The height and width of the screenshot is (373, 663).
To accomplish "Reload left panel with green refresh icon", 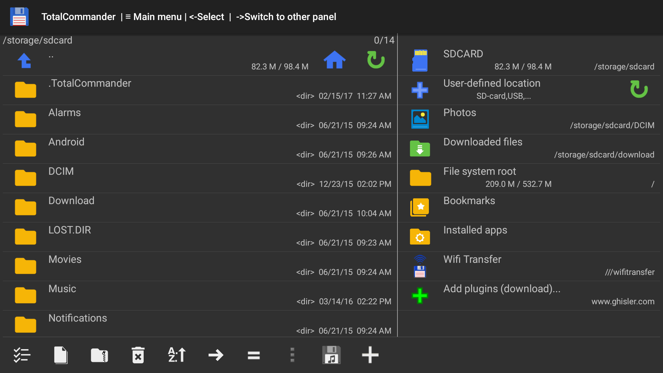I will pyautogui.click(x=376, y=60).
